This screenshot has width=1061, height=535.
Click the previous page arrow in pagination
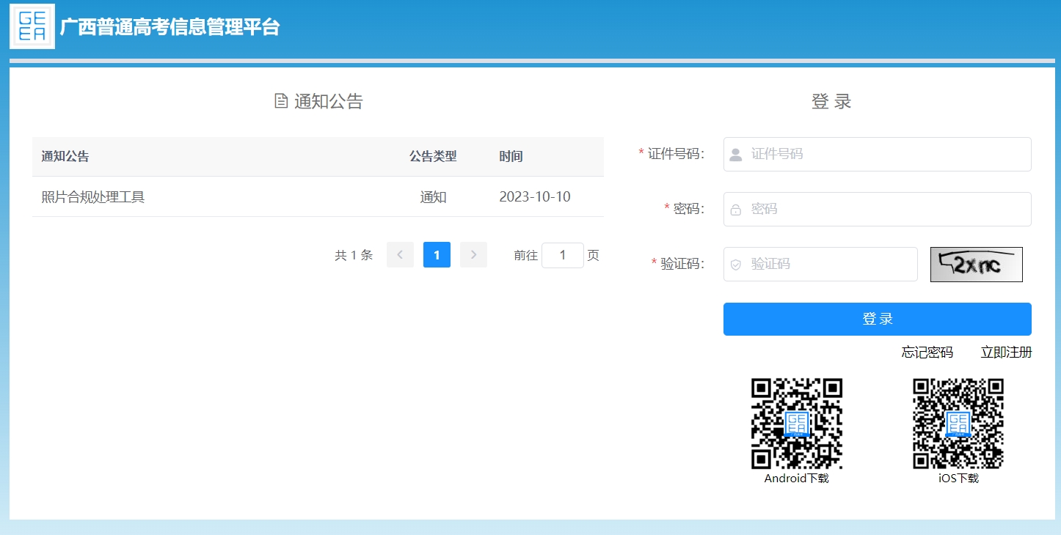(x=400, y=254)
